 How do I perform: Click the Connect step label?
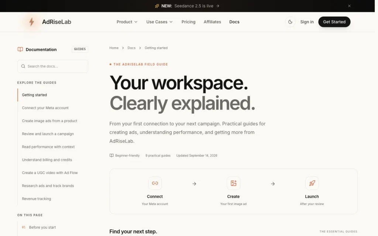(155, 197)
